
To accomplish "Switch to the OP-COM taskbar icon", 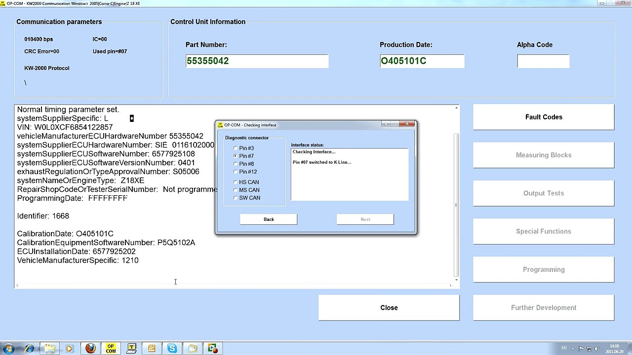I will point(111,349).
